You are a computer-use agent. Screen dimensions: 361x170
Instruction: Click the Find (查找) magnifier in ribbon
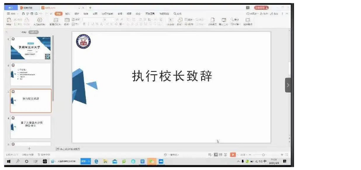point(232,20)
